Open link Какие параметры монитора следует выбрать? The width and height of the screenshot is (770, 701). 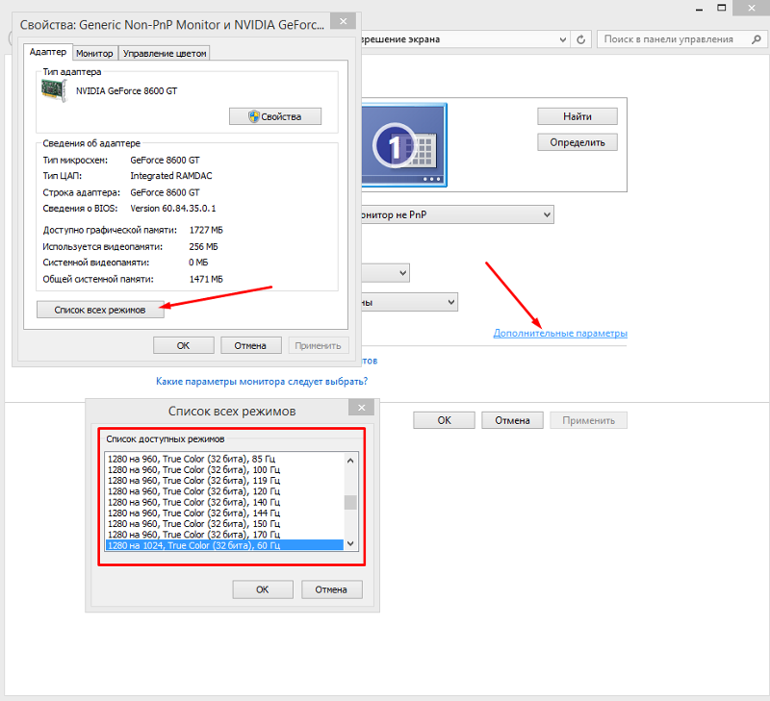point(262,381)
